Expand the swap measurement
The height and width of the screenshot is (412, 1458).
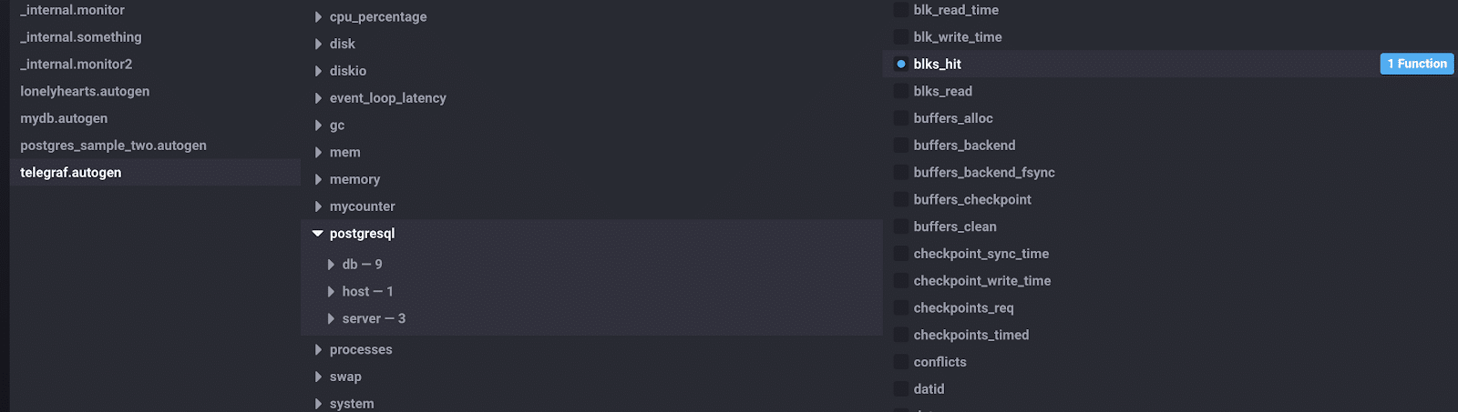[318, 377]
